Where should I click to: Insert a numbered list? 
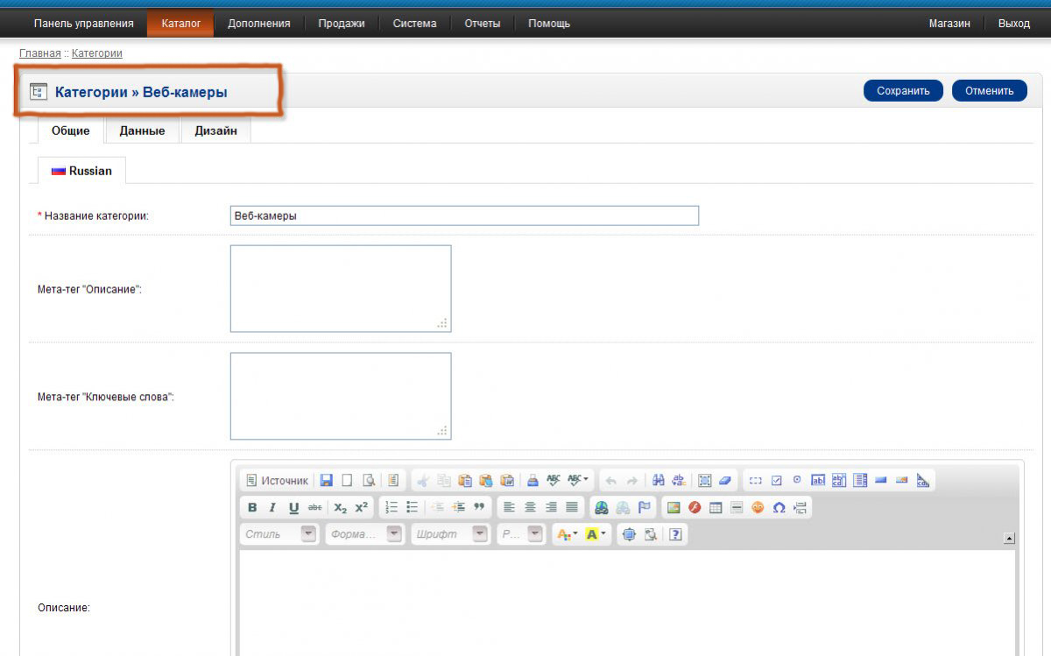point(391,507)
